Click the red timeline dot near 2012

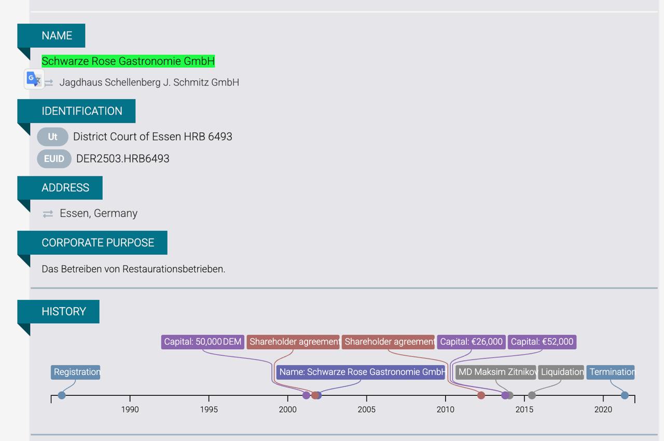tap(481, 395)
